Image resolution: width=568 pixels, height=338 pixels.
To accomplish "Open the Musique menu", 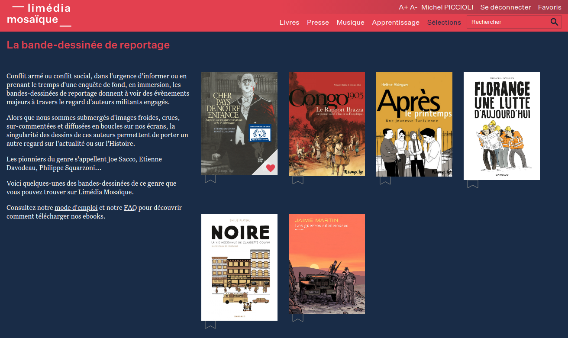I will click(x=350, y=23).
